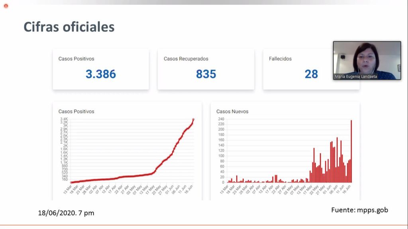Click the 18/06/2020 7 pm date text
The image size is (408, 229).
tap(66, 213)
